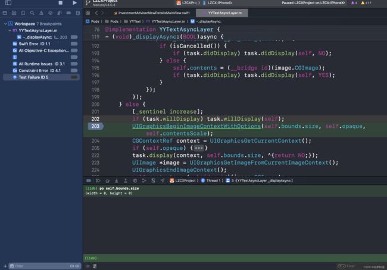Click the breakpoint navigator Filter field
Screen dimensions: 387x270
(45, 266)
